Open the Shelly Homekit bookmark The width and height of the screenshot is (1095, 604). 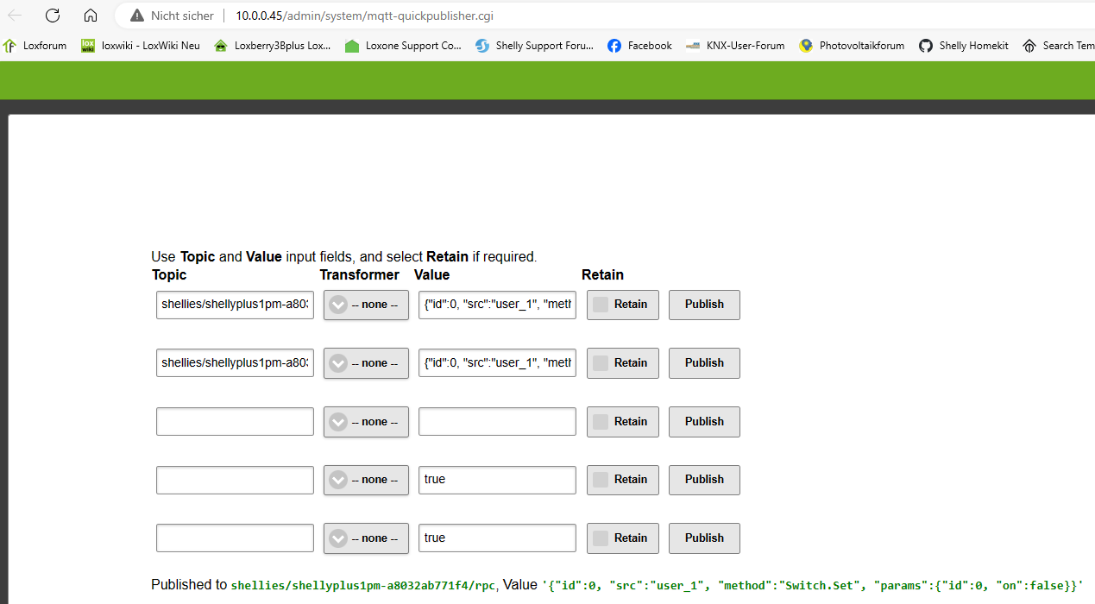tap(963, 46)
